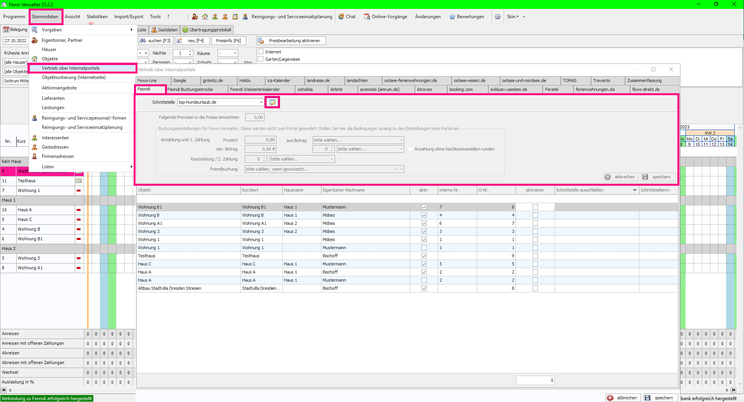Click the clipboard icon in the top toolbar
The width and height of the screenshot is (744, 402).
(x=235, y=17)
